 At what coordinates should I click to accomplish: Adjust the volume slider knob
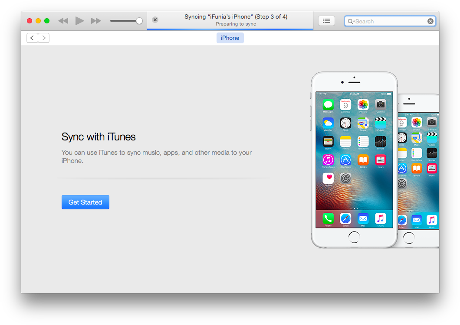click(x=139, y=21)
